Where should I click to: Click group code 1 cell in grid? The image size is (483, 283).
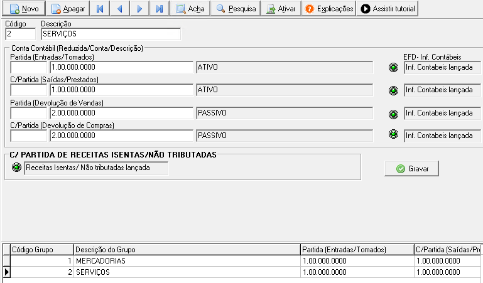click(x=42, y=261)
